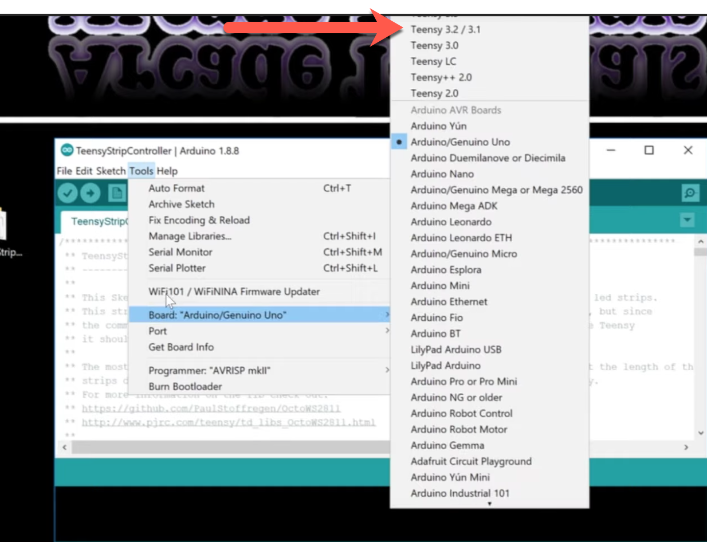Screen dimensions: 707x542
Task: Open the tab options dropdown arrow
Action: tap(687, 220)
